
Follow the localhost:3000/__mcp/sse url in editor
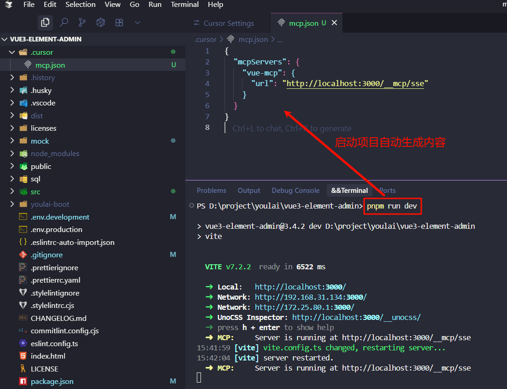(355, 84)
